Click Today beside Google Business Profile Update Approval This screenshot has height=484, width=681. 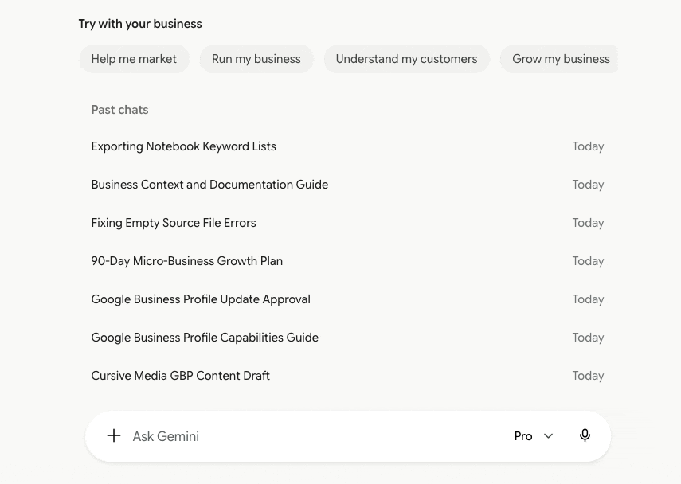pyautogui.click(x=588, y=299)
